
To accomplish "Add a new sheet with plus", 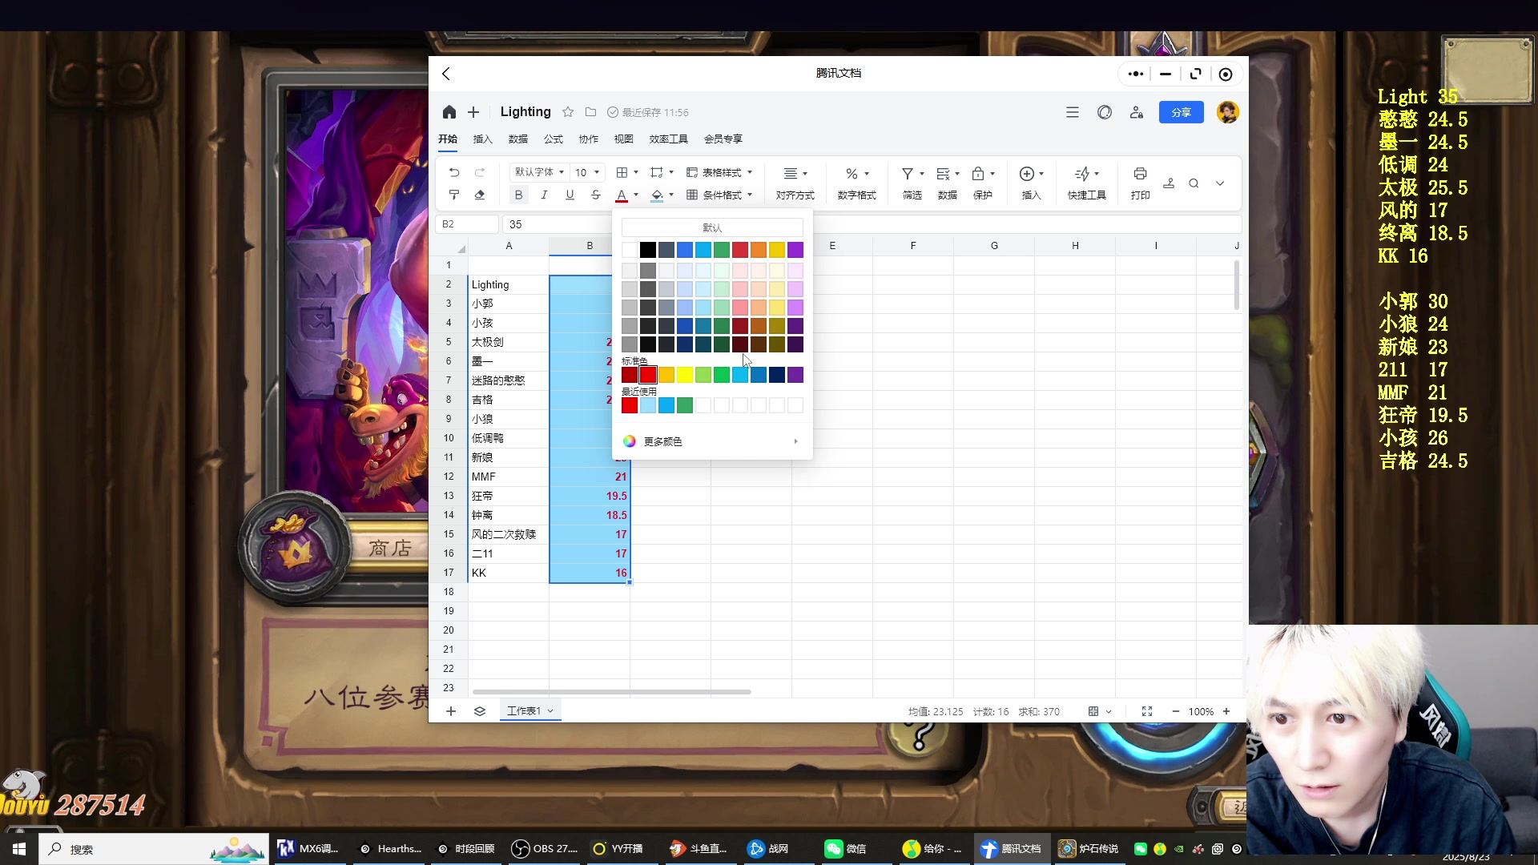I will 451,711.
